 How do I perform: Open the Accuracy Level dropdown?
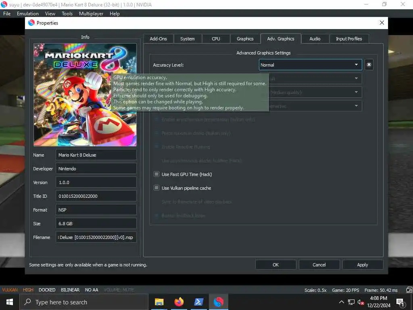[310, 65]
